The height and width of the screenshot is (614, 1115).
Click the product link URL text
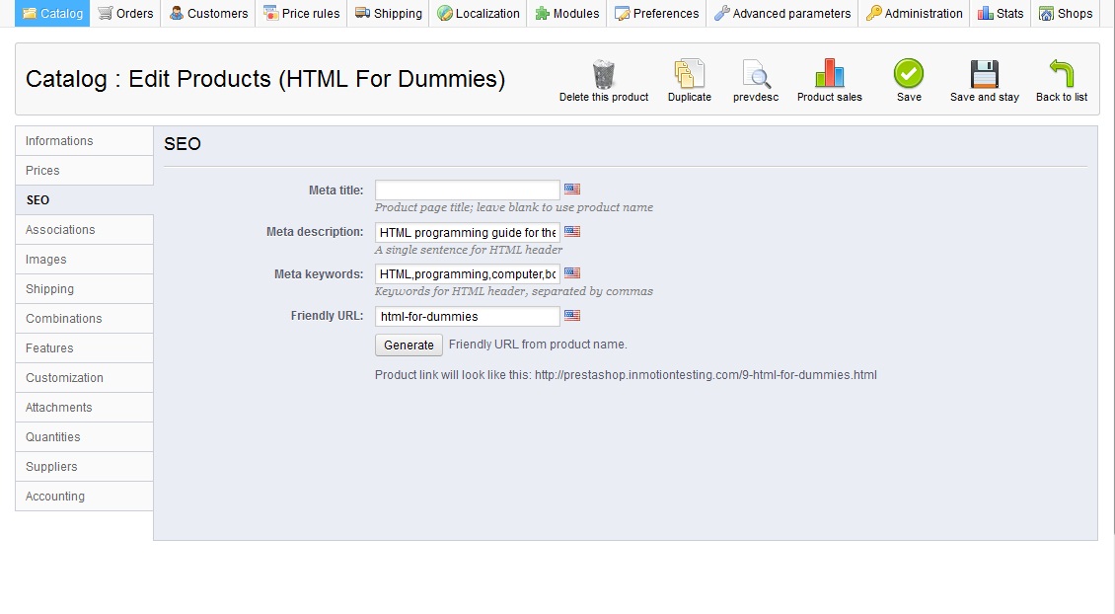pyautogui.click(x=706, y=375)
